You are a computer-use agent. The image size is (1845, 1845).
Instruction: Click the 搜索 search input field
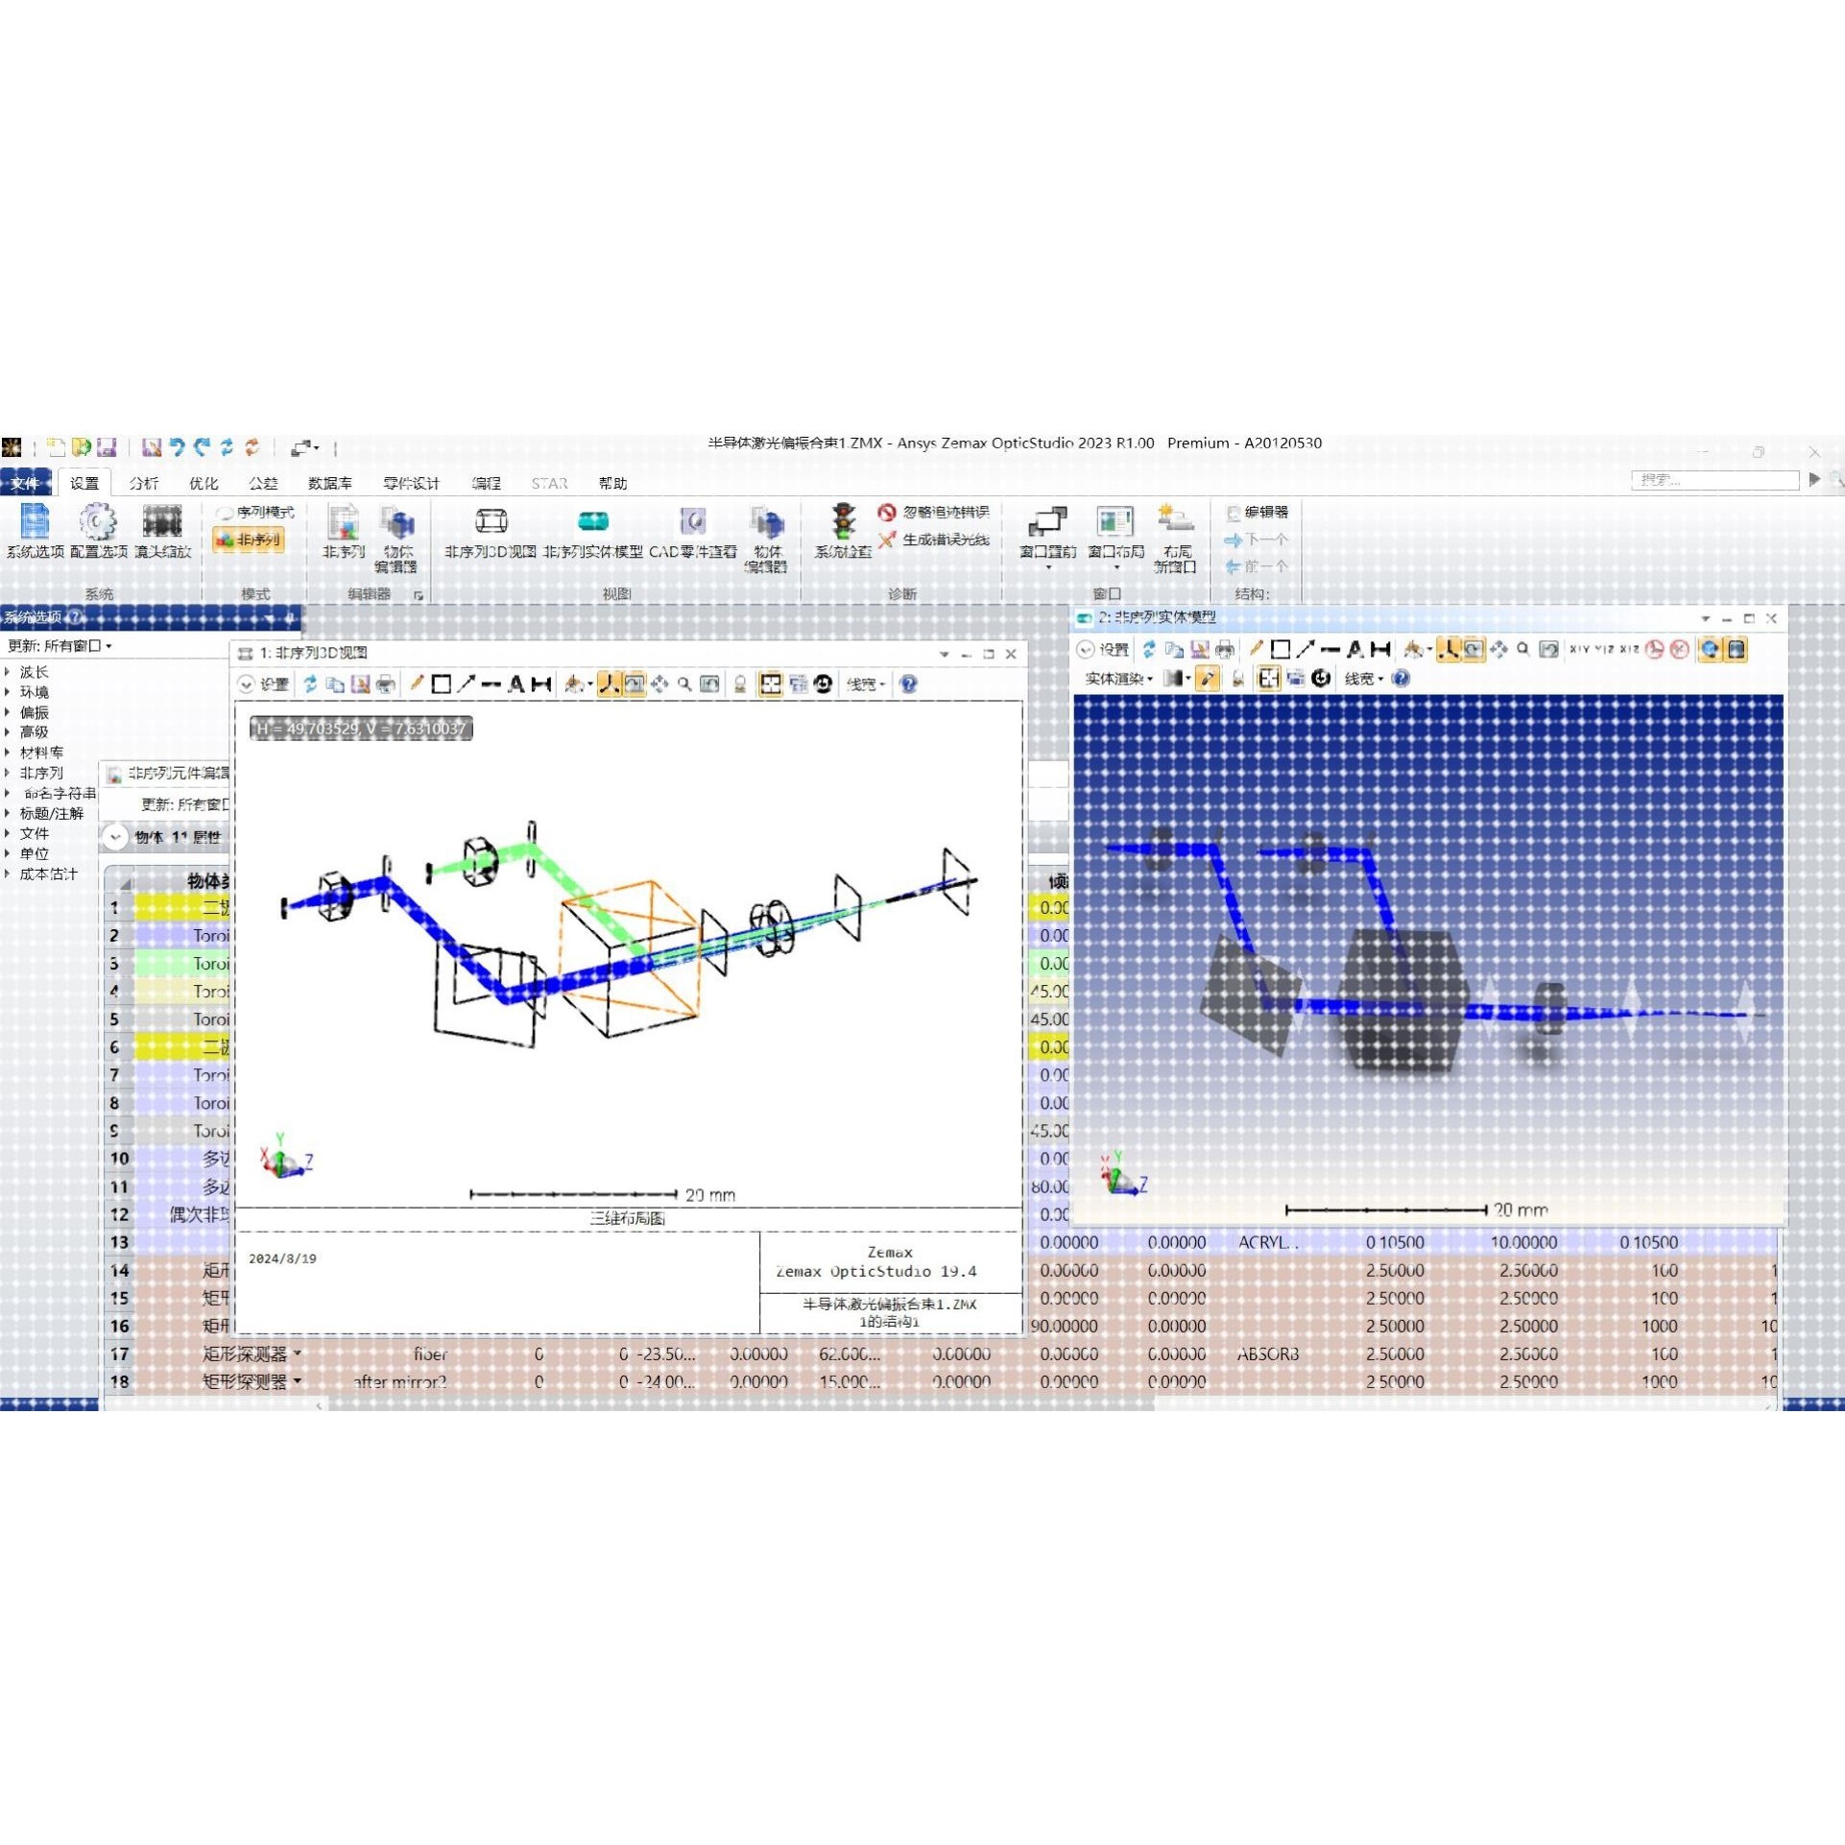(1714, 480)
